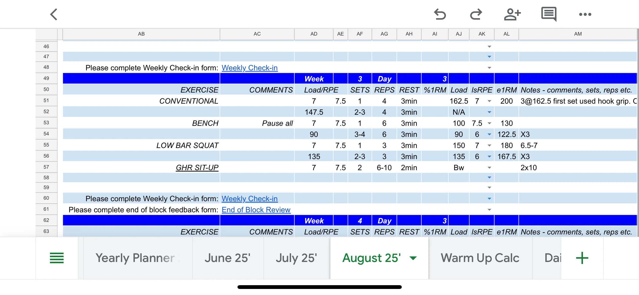Screen dimensions: 639x295
Task: Click the undo icon
Action: [440, 14]
